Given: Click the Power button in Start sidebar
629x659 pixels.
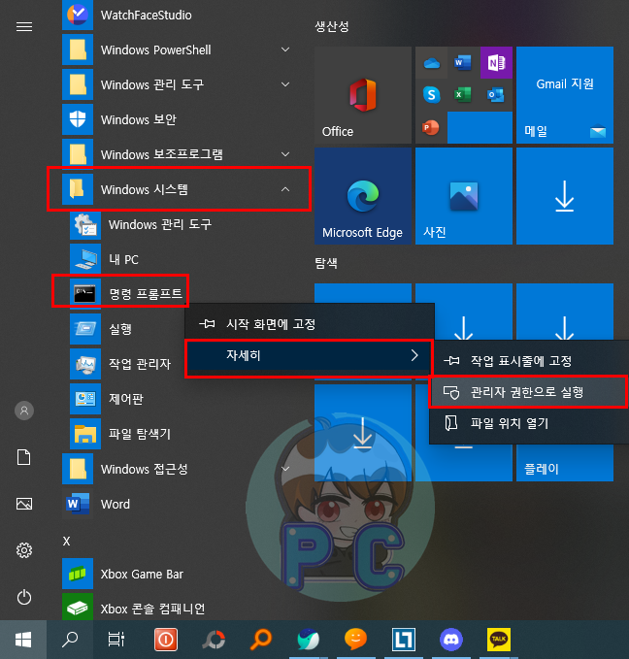Looking at the screenshot, I should point(24,597).
